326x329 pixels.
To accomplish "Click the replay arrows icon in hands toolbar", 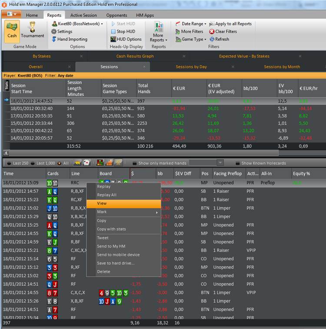I will coord(77,163).
